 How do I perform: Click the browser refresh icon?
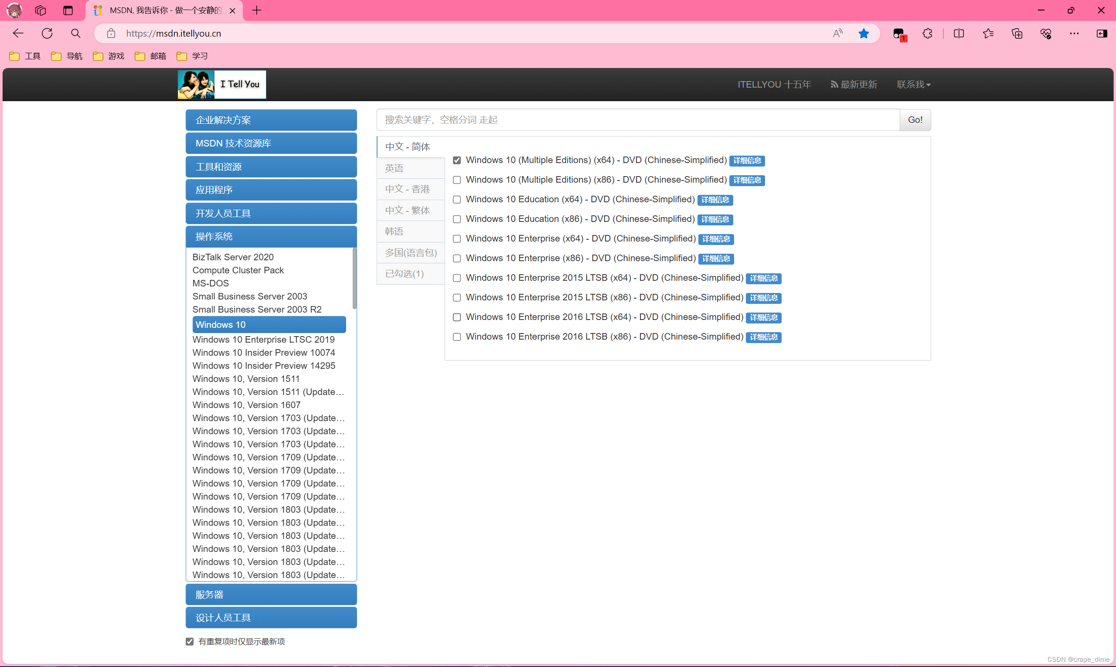click(47, 33)
